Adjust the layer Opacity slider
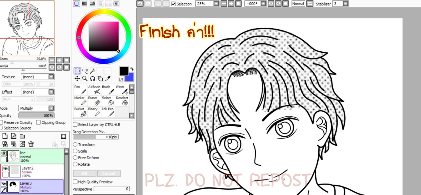 [x=36, y=116]
